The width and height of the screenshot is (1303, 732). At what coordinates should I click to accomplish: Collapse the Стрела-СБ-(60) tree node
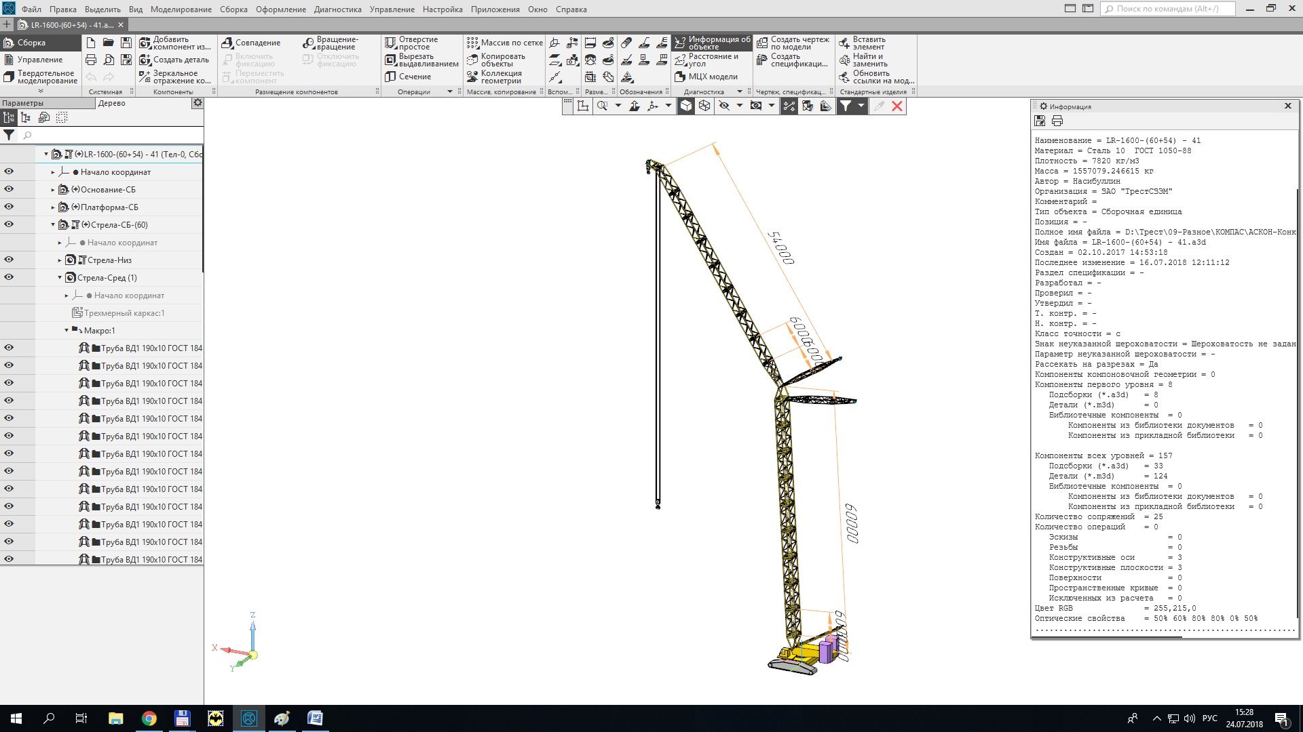[x=53, y=224]
